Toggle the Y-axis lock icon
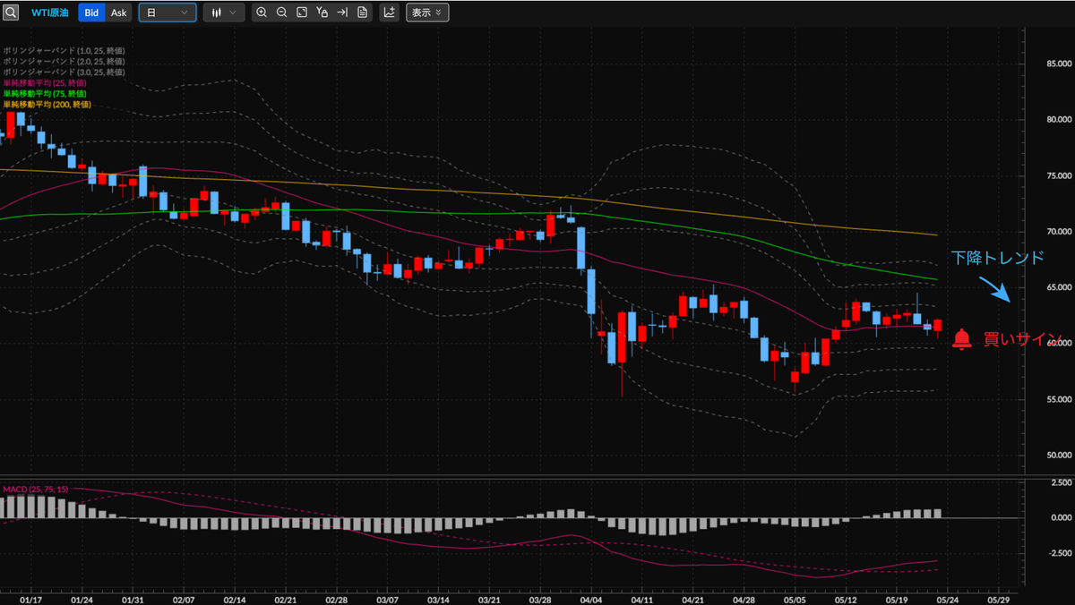Screen dimensions: 1075x605 [x=322, y=13]
